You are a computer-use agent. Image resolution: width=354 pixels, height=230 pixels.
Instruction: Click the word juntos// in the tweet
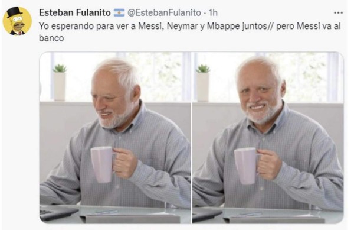pyautogui.click(x=258, y=26)
